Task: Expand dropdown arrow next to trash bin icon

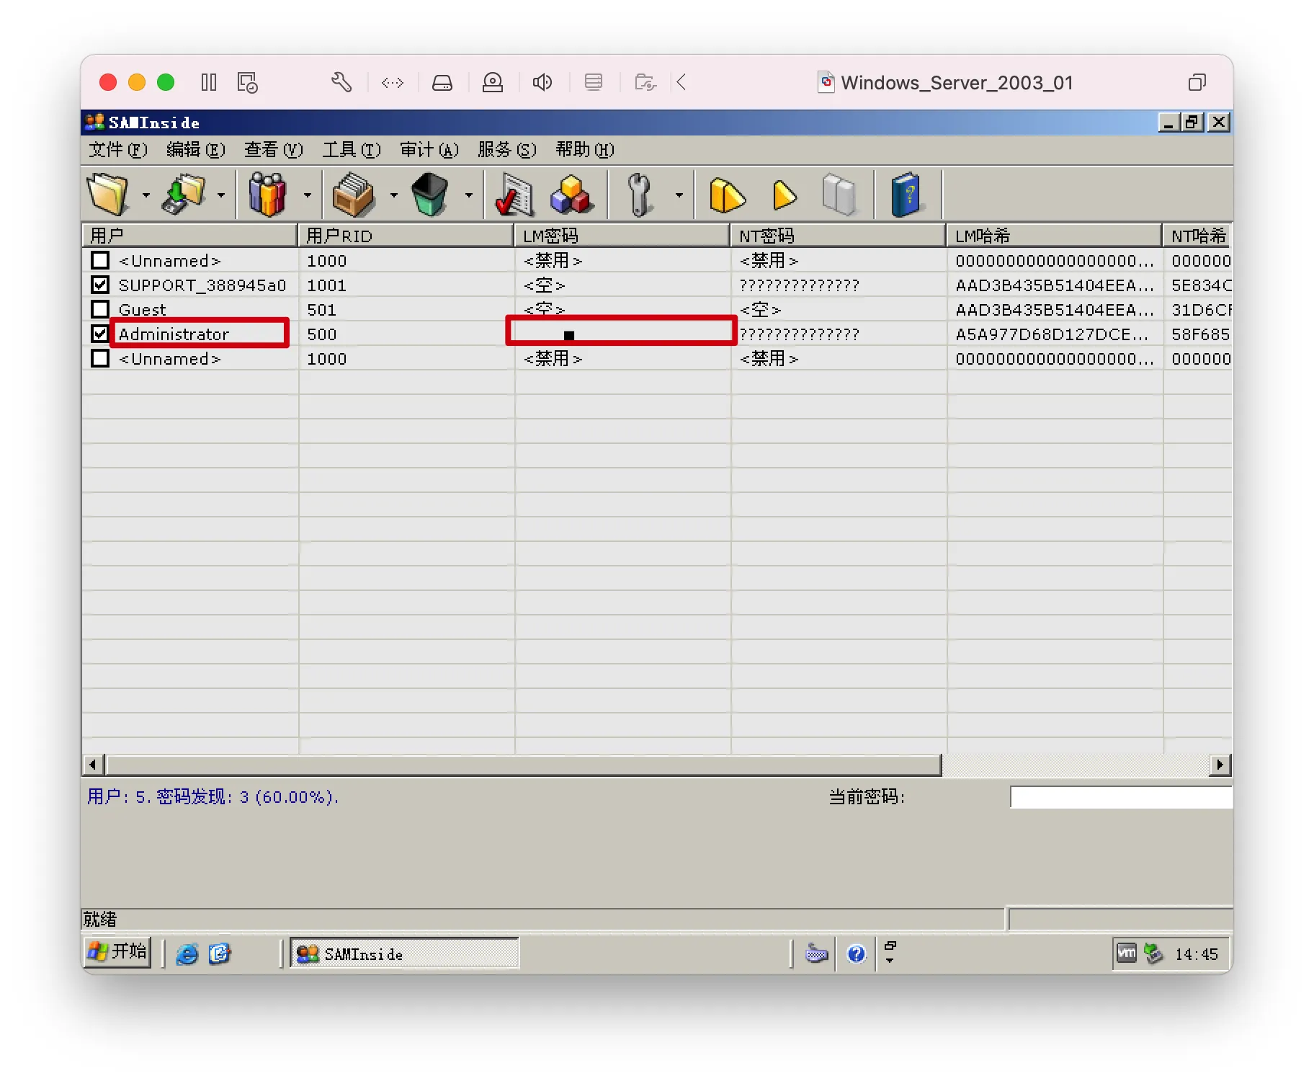Action: [x=469, y=195]
